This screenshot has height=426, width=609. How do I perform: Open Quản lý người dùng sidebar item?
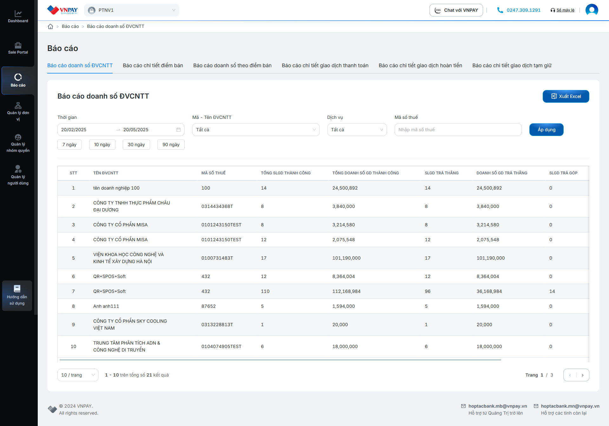pos(18,175)
